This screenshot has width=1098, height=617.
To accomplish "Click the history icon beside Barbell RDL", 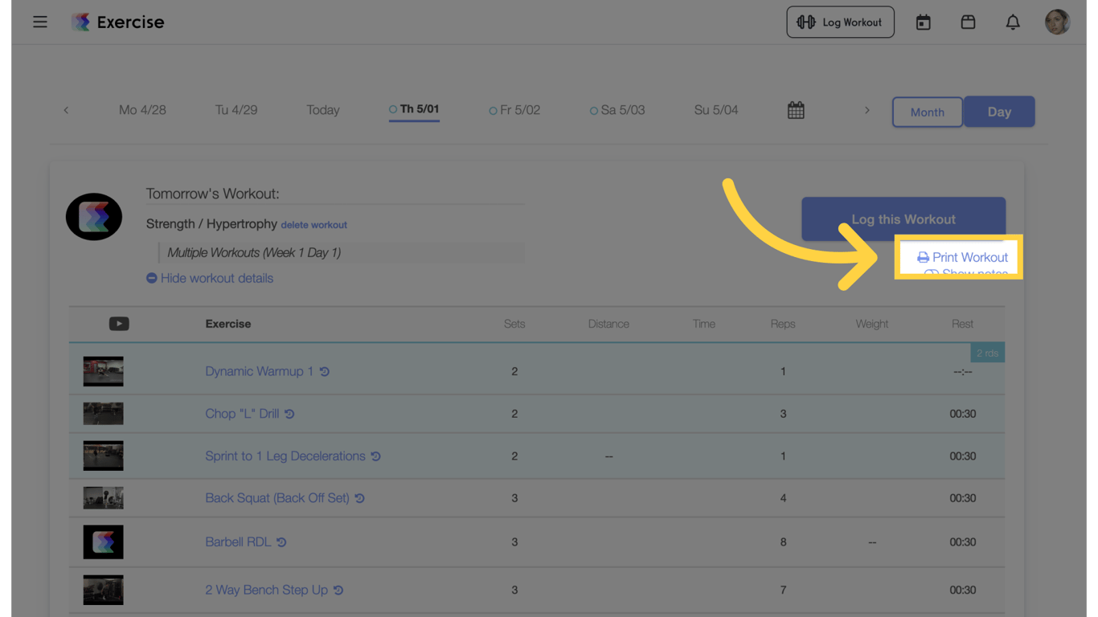I will (281, 542).
